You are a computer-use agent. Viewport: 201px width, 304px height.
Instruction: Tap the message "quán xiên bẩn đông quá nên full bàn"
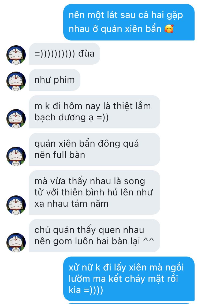(95, 149)
